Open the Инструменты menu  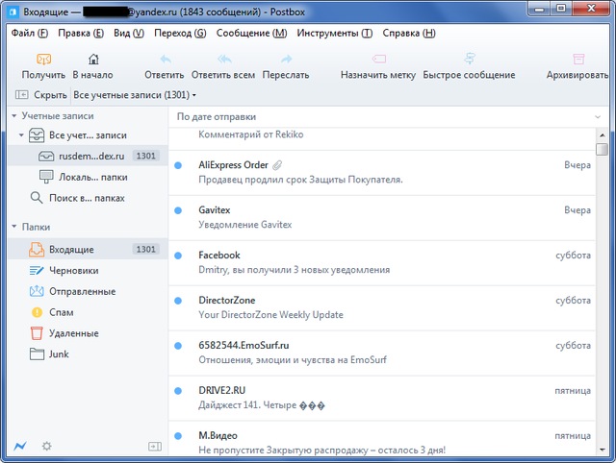pyautogui.click(x=334, y=33)
